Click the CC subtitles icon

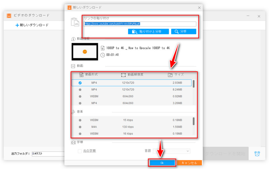click(73, 142)
